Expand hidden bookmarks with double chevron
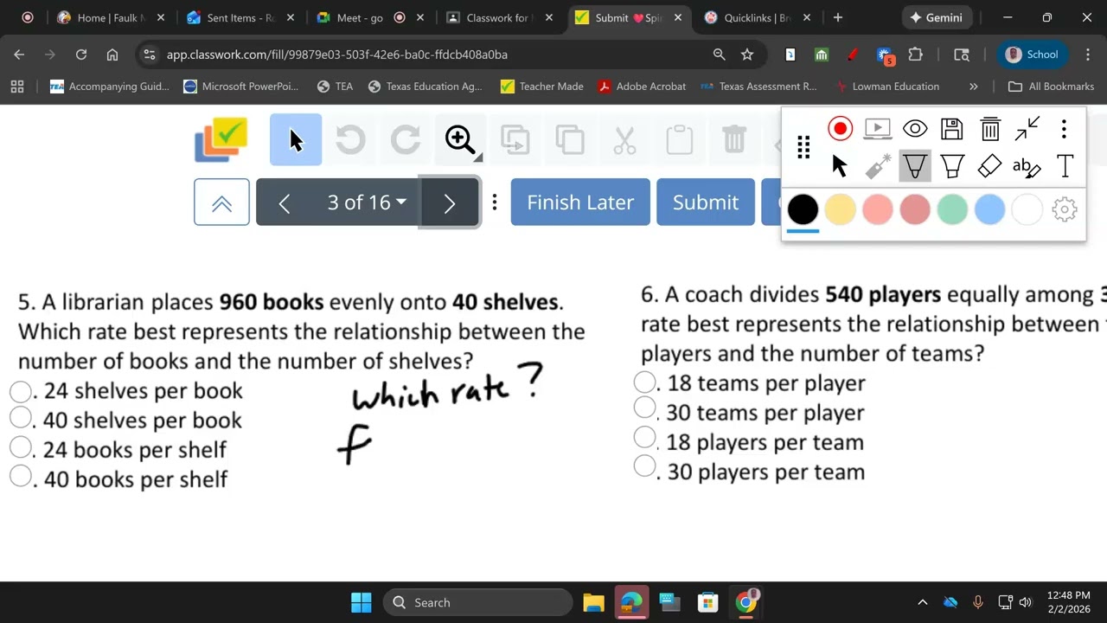Image resolution: width=1107 pixels, height=623 pixels. (973, 87)
